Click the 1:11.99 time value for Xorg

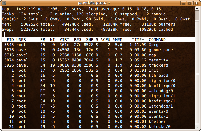click(x=138, y=45)
